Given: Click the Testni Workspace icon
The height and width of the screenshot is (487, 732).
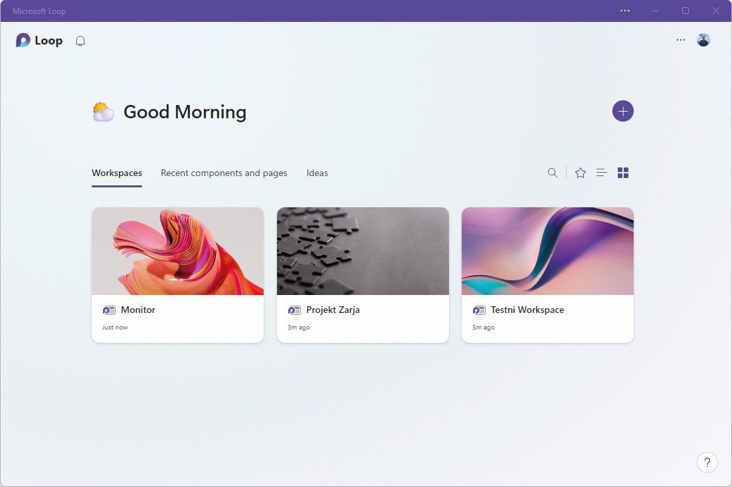Looking at the screenshot, I should click(x=479, y=310).
